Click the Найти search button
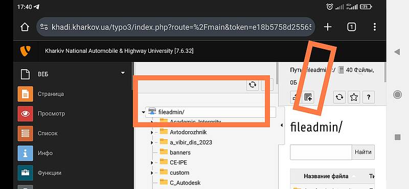Image resolution: width=409 pixels, height=189 pixels. 363,152
